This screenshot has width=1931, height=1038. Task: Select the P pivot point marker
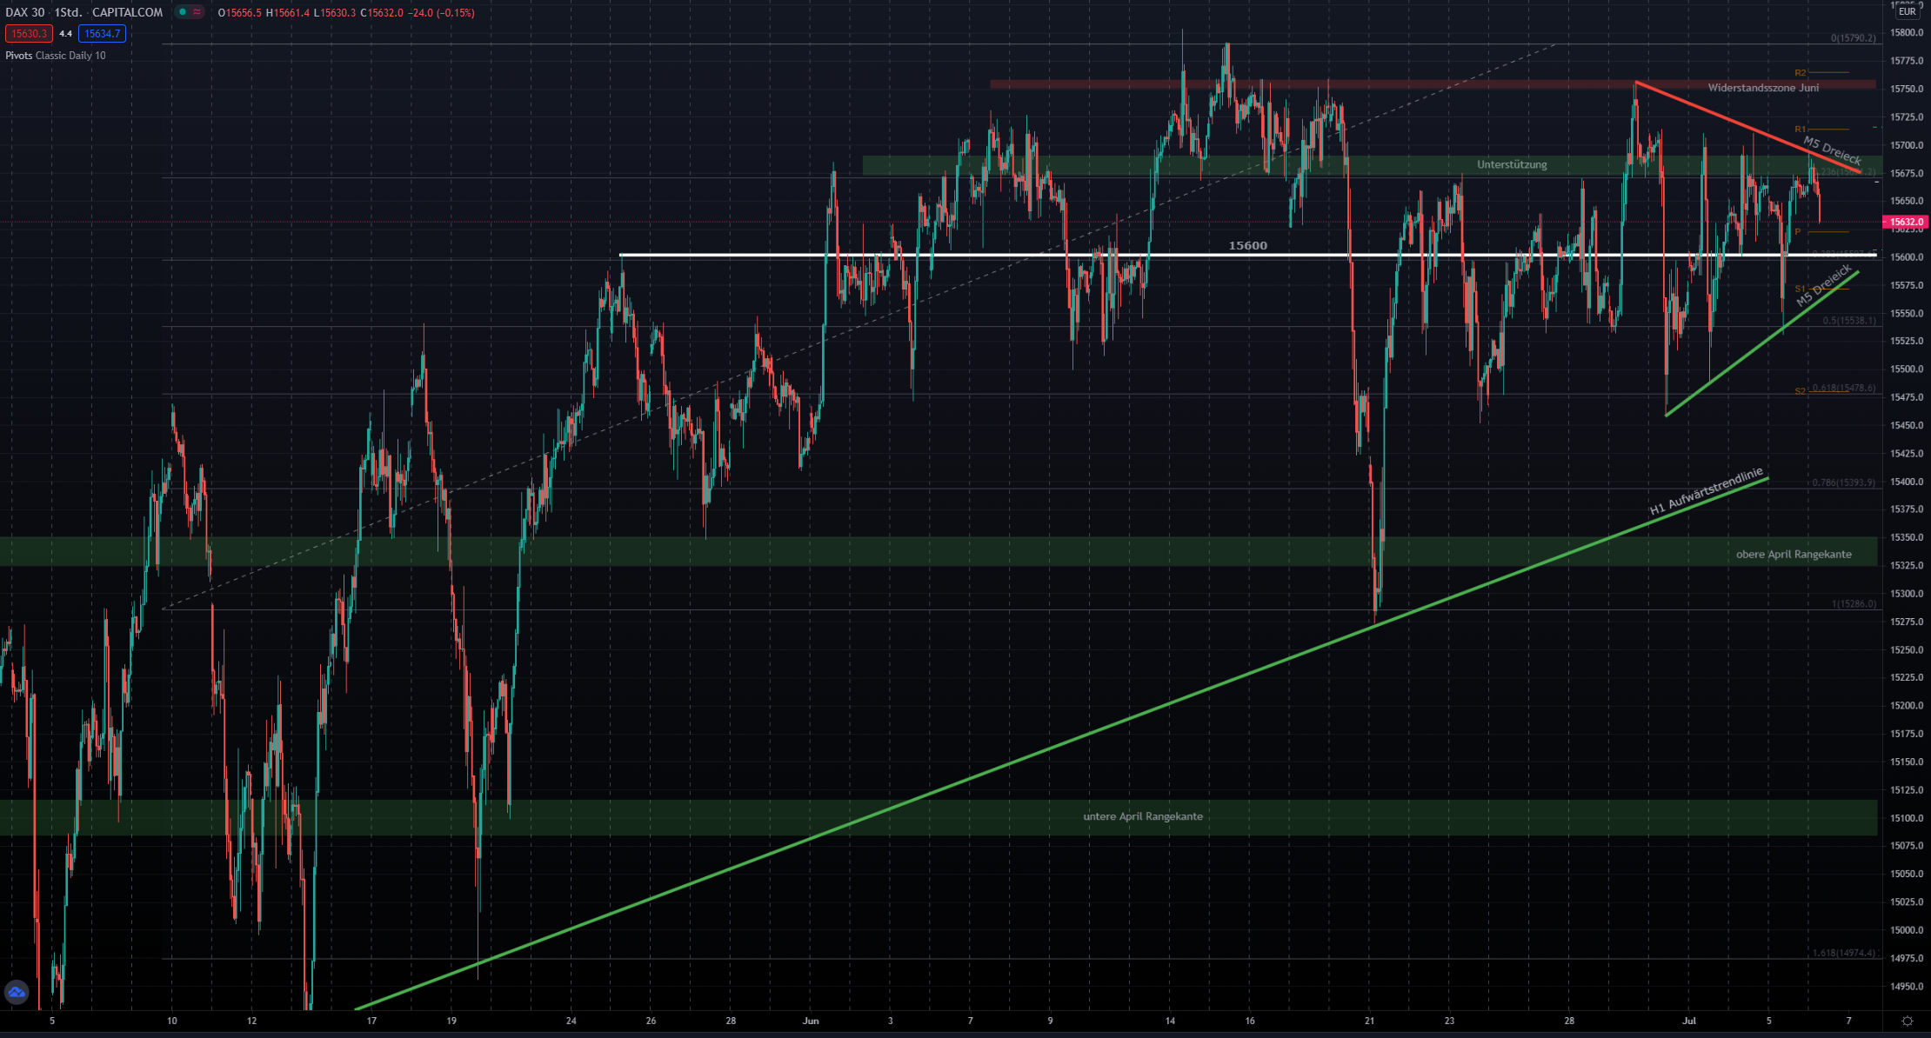(x=1797, y=232)
